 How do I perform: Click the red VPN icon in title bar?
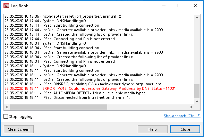(x=6, y=6)
